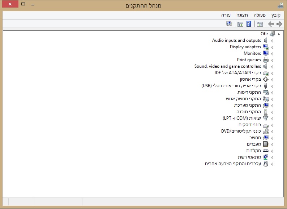Image resolution: width=287 pixels, height=209 pixels.
Task: Click the show/hide console tree toolbar icon
Action: [260, 24]
